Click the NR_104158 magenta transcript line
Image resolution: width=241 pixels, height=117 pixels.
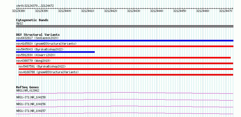coord(125,100)
